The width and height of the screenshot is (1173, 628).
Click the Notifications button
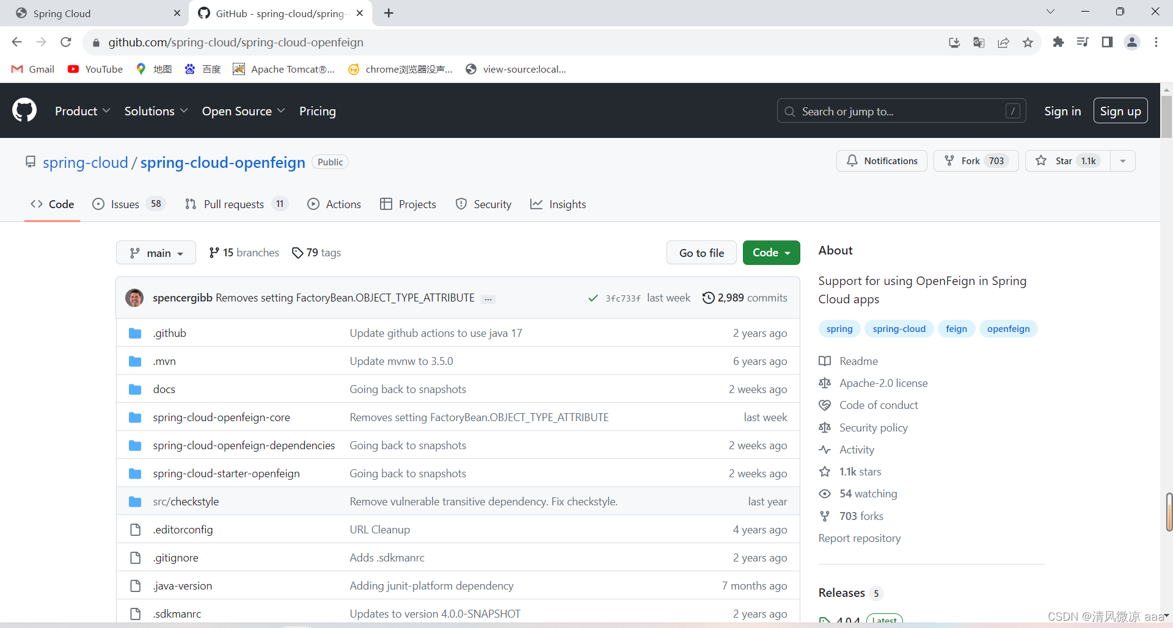[x=882, y=161]
